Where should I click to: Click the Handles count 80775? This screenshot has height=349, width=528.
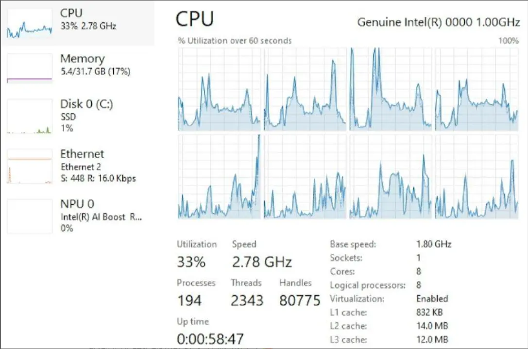pyautogui.click(x=300, y=301)
